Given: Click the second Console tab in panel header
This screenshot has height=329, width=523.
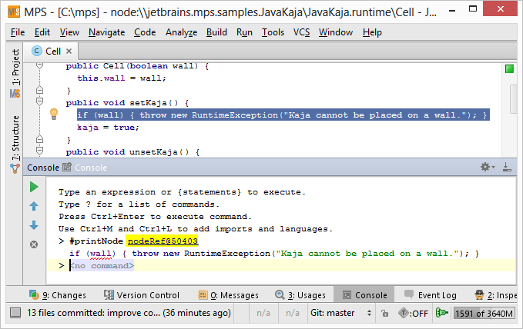Looking at the screenshot, I should coord(91,168).
